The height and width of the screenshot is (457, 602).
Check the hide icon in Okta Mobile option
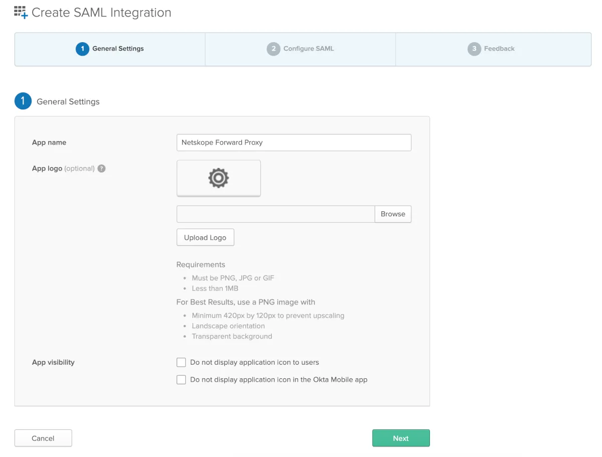tap(181, 380)
